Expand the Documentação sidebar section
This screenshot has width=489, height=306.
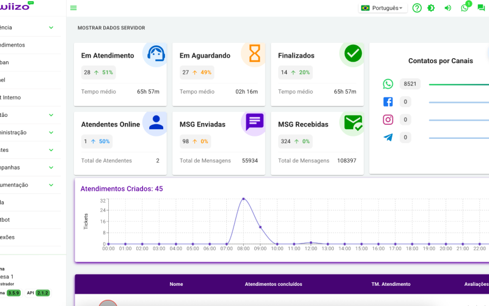tap(24, 185)
